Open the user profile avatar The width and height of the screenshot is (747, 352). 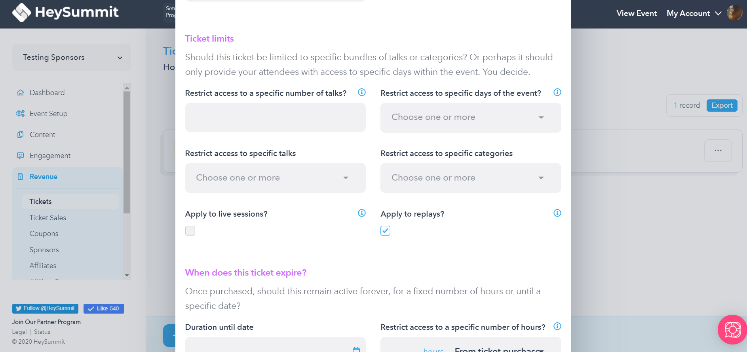[734, 13]
